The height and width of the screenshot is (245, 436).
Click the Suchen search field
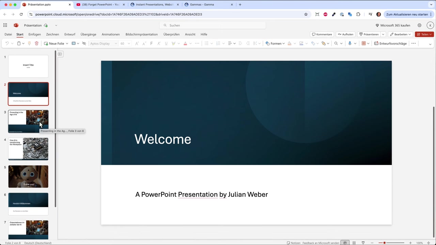click(x=213, y=25)
